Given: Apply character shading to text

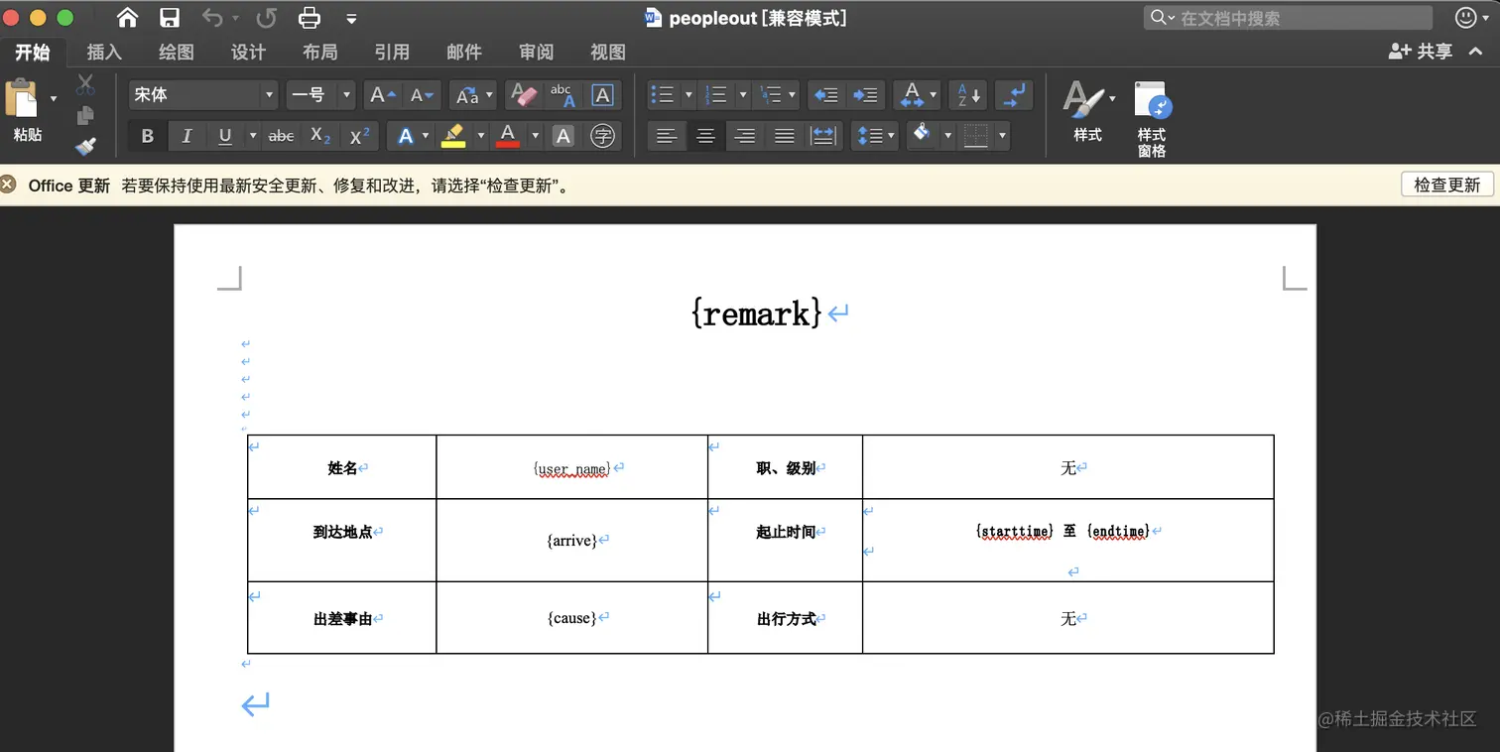Looking at the screenshot, I should [563, 136].
